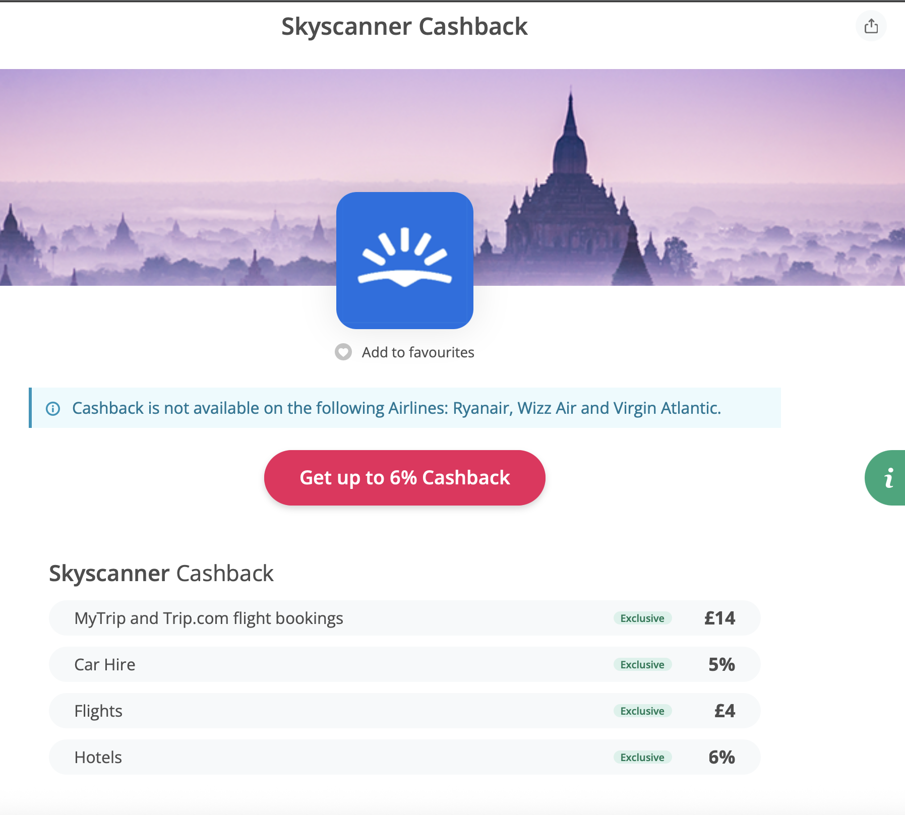905x815 pixels.
Task: Toggle the Add to favourites heart
Action: (343, 352)
